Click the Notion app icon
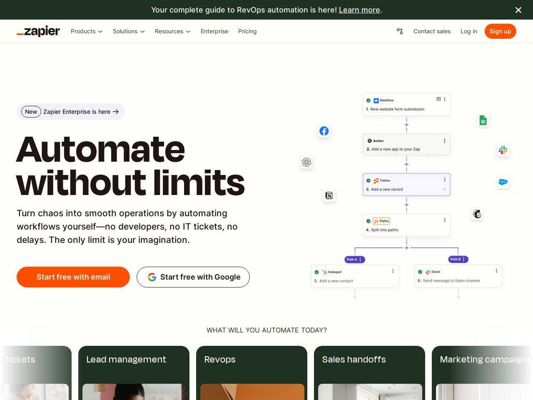The width and height of the screenshot is (533, 400). [329, 195]
